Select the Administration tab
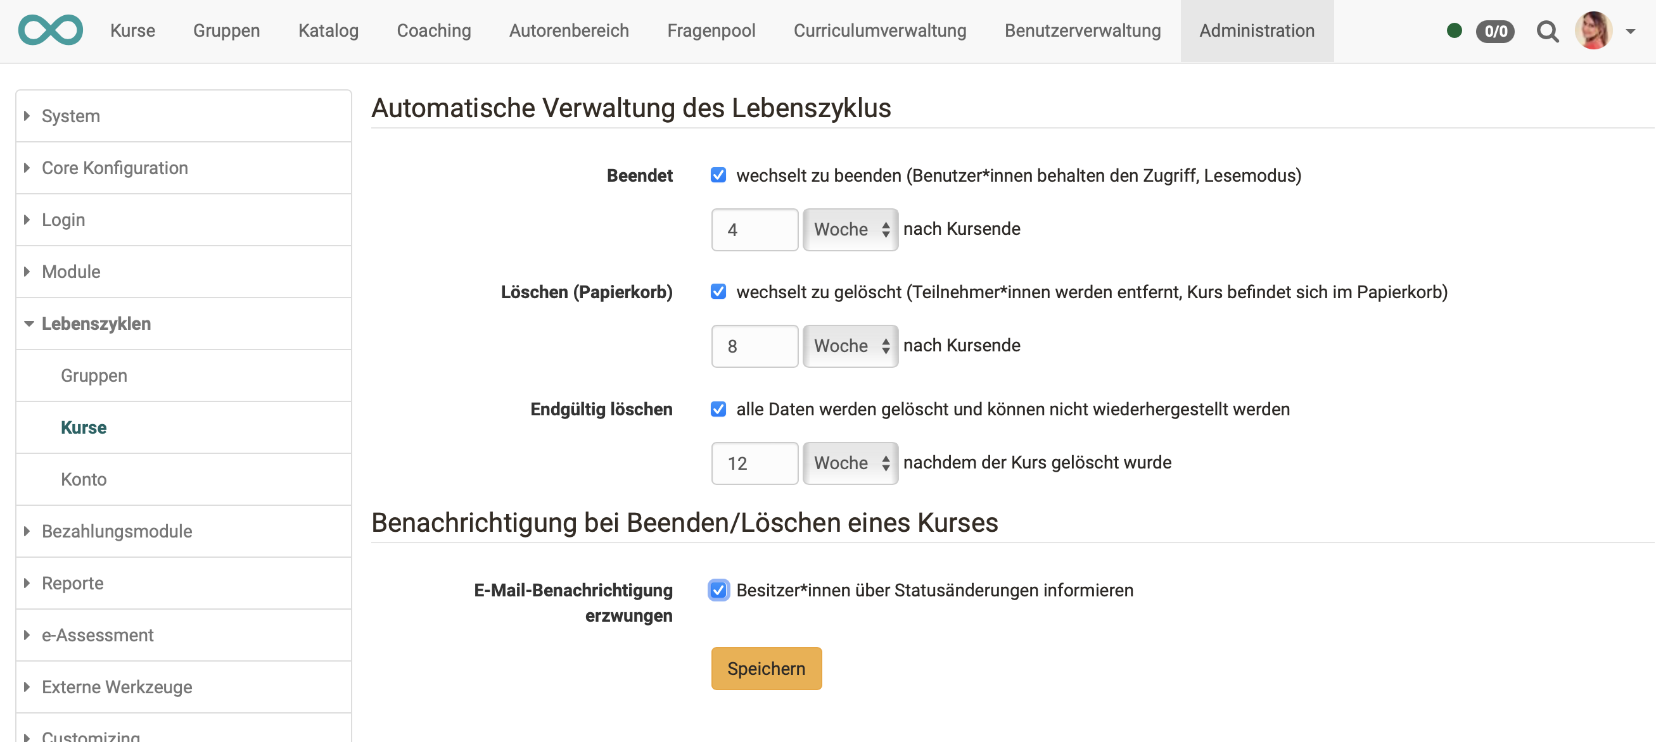 (1257, 31)
